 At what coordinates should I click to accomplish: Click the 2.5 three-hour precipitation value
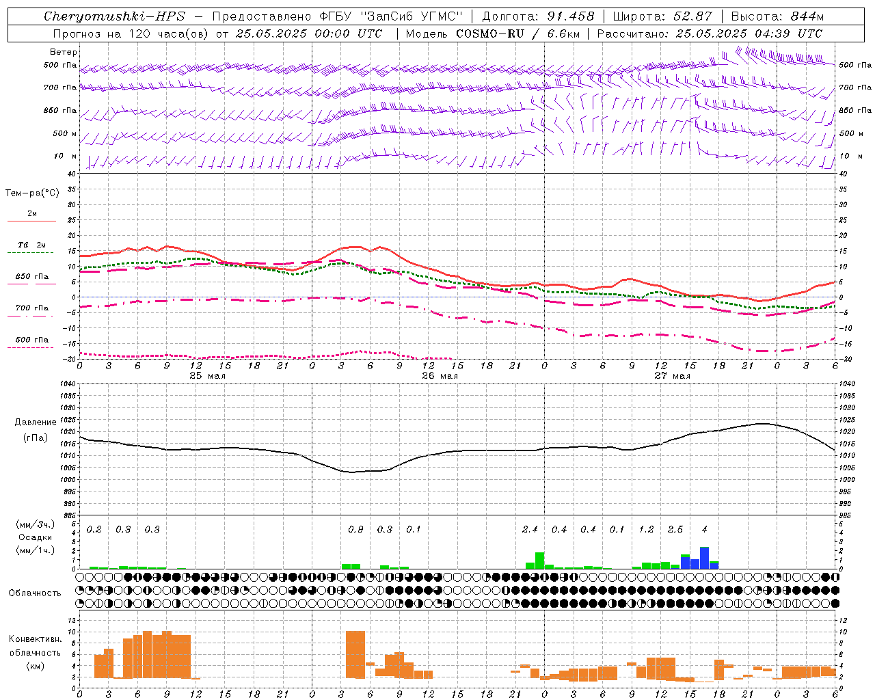click(675, 529)
